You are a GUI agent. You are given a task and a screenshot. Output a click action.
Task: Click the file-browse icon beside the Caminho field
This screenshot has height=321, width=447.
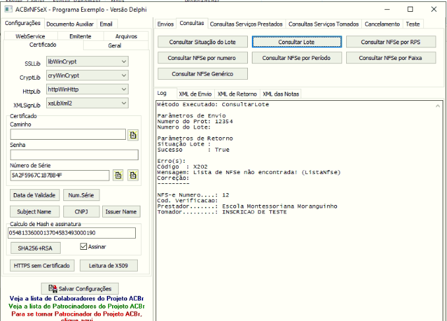click(x=133, y=135)
